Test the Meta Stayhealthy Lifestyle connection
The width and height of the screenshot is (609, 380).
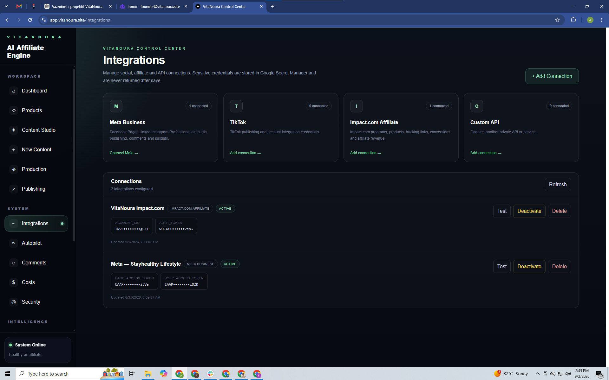coord(502,267)
